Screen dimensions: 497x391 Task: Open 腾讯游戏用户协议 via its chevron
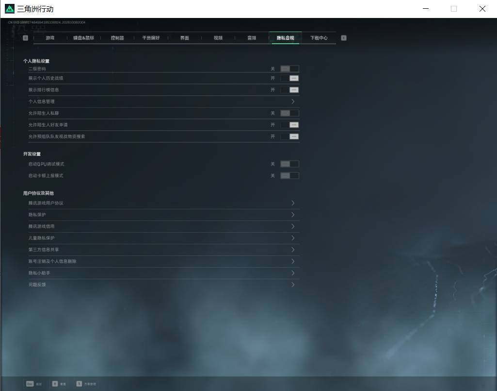click(x=293, y=203)
